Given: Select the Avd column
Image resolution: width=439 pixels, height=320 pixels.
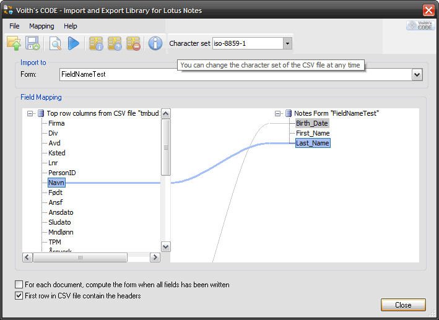Looking at the screenshot, I should pyautogui.click(x=54, y=143).
